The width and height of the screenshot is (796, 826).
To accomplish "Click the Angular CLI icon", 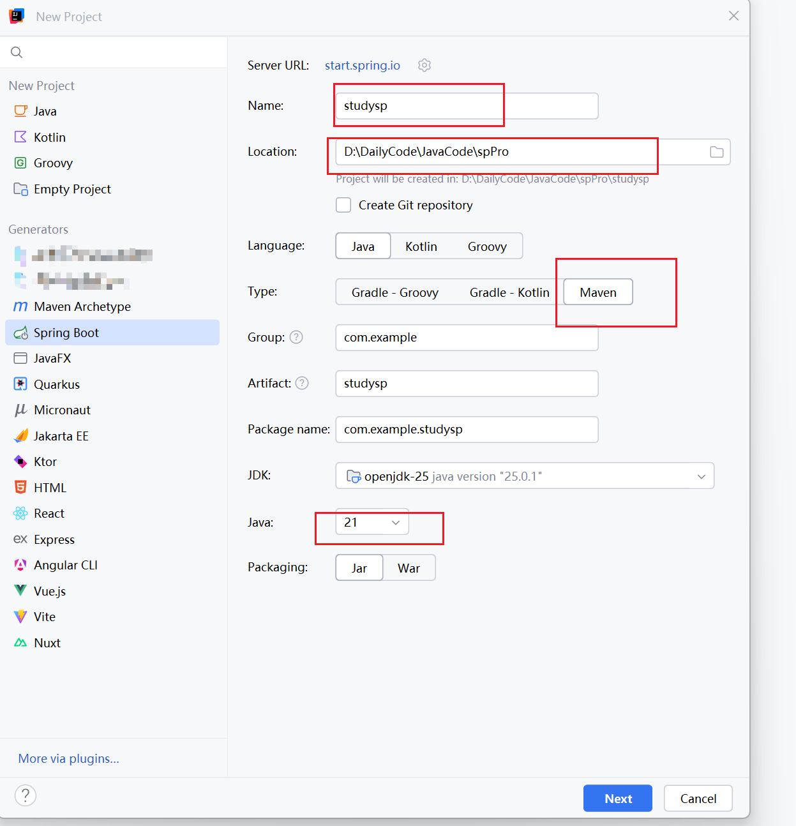I will coord(21,565).
